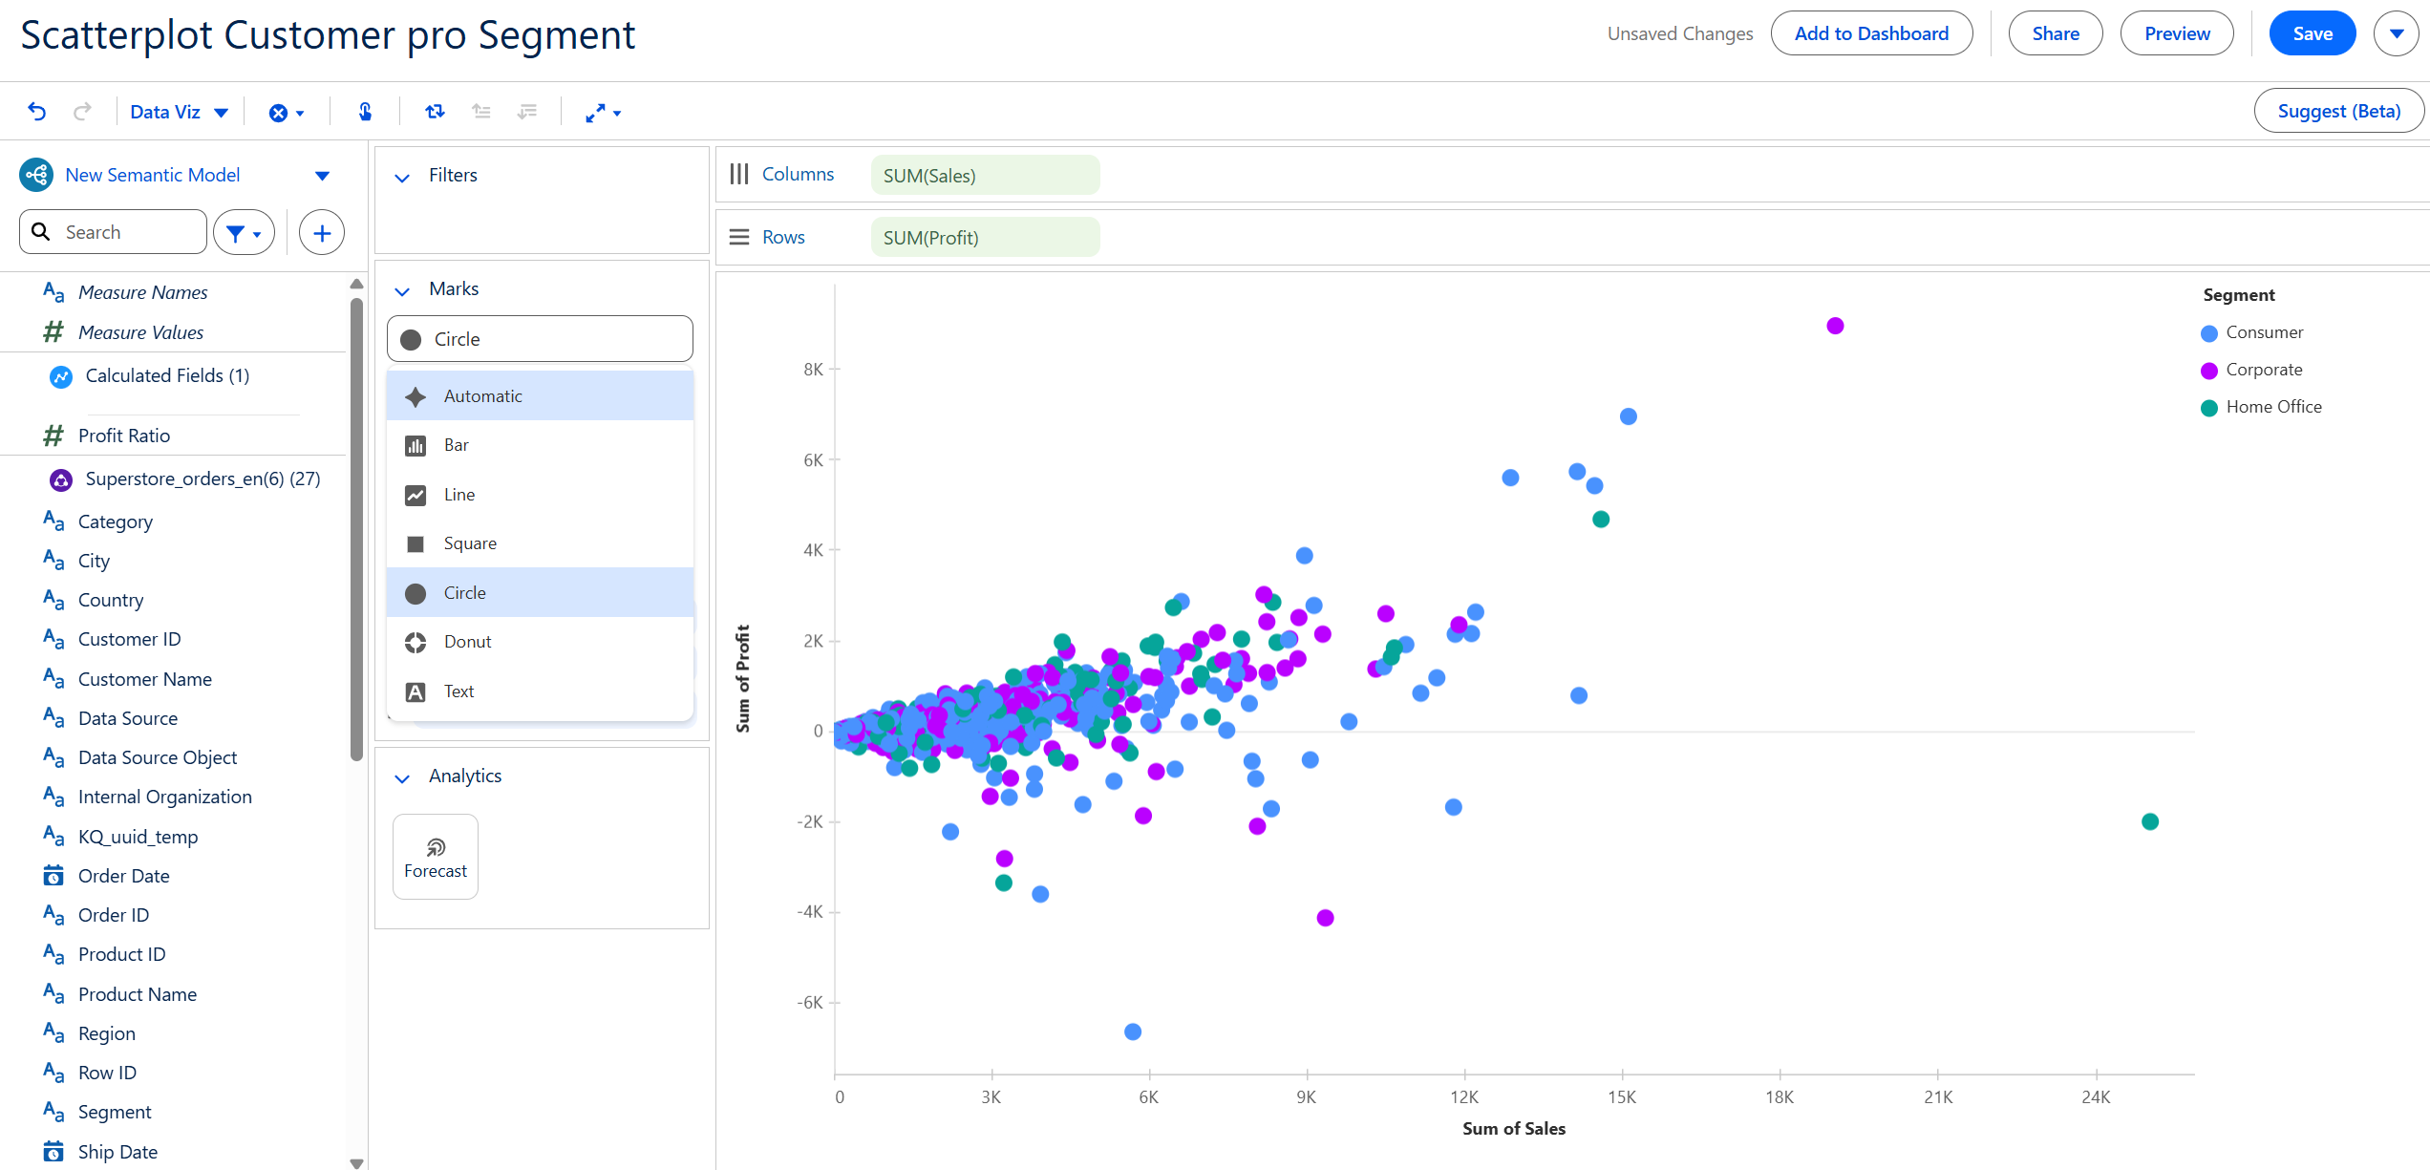This screenshot has height=1170, width=2430.
Task: Click the swap rows and columns icon
Action: point(435,112)
